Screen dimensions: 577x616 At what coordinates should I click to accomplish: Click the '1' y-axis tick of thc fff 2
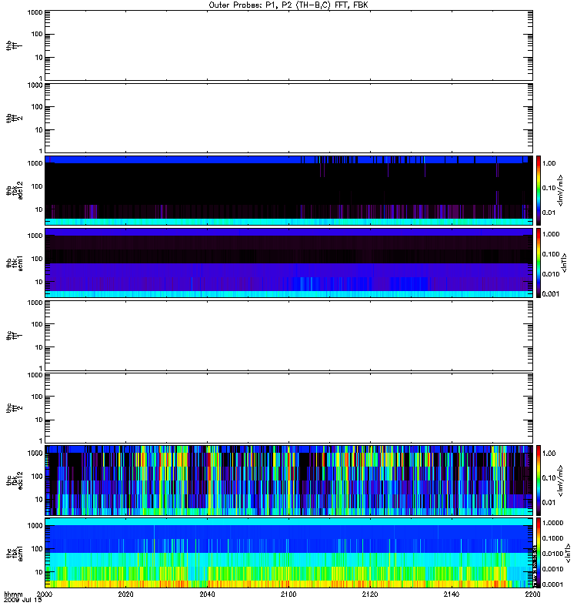coord(41,440)
